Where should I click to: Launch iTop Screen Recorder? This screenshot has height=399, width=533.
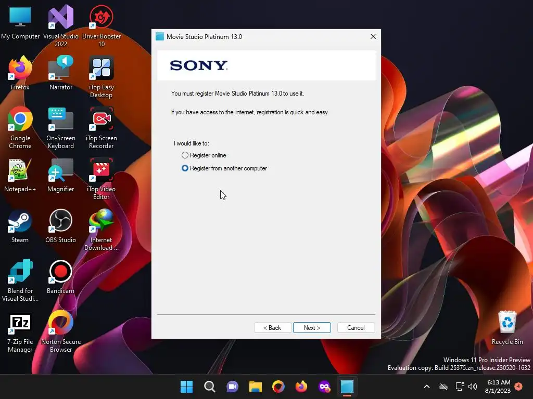(x=101, y=128)
